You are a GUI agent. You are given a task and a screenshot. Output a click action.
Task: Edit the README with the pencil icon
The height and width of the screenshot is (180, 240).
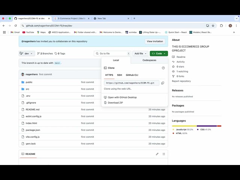tap(157, 154)
